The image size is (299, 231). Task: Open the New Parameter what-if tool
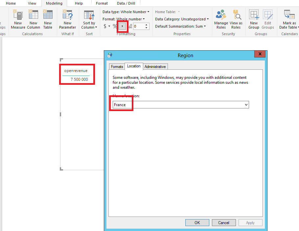click(x=67, y=19)
